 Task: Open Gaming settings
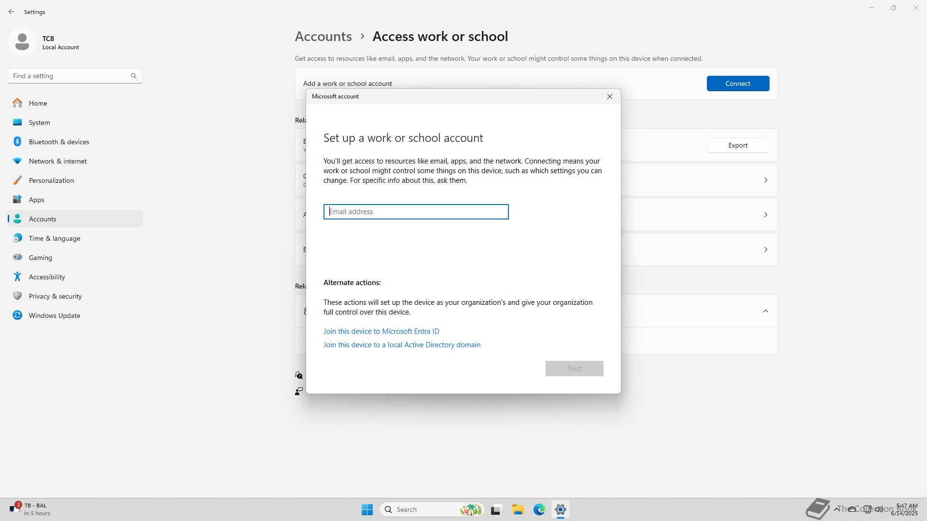point(40,258)
